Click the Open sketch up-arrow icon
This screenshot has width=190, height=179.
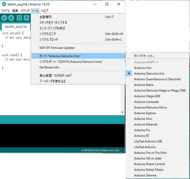(27, 18)
